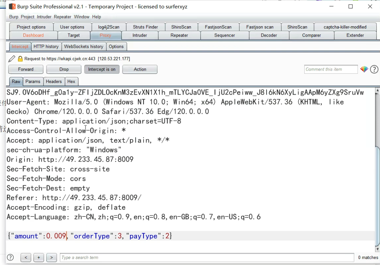This screenshot has width=380, height=265.
Task: Click the request editor vertical scrollbar thumb
Action: [377, 196]
